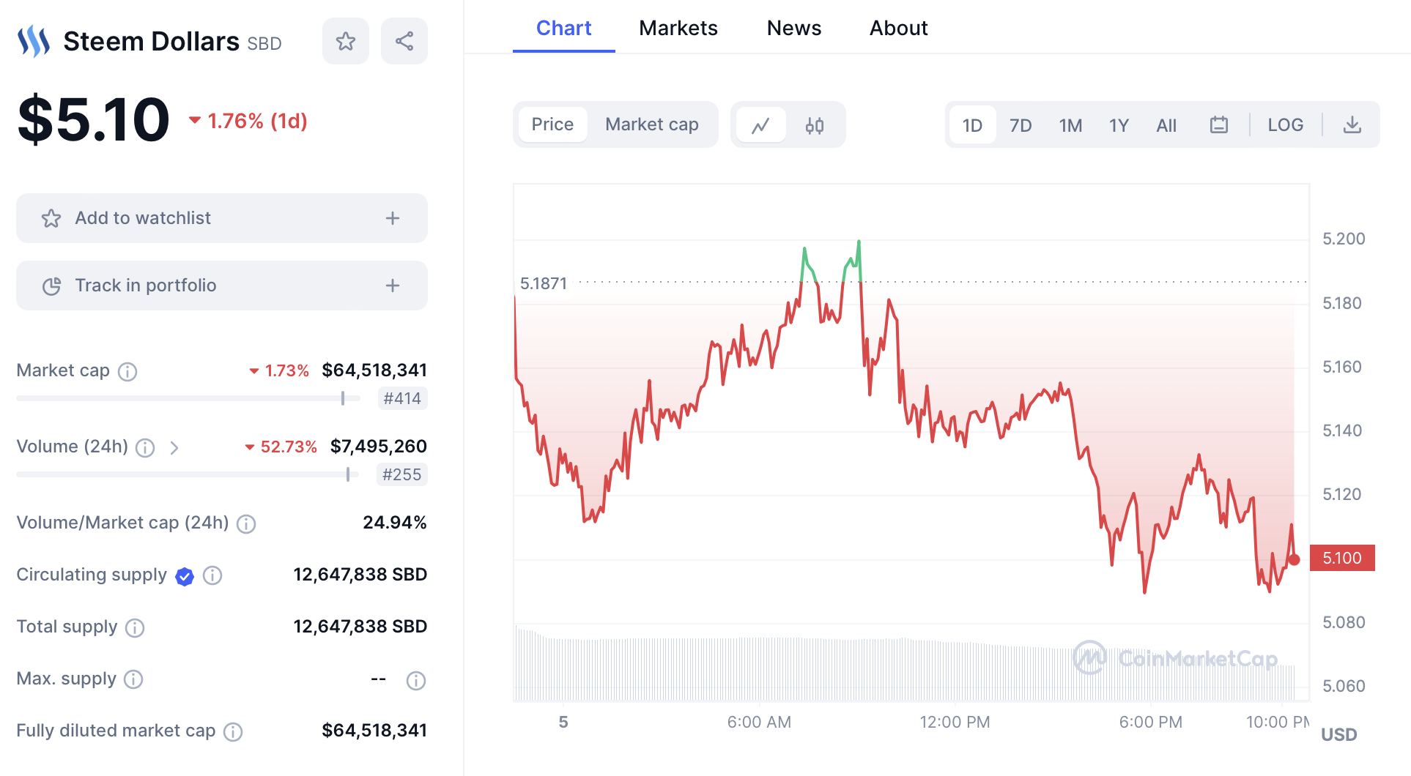Open the calendar date range picker
Screen dimensions: 1411x776
pos(1219,125)
